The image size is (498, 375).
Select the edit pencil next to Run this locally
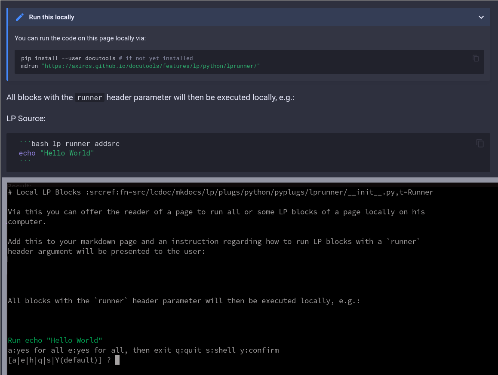[x=19, y=17]
